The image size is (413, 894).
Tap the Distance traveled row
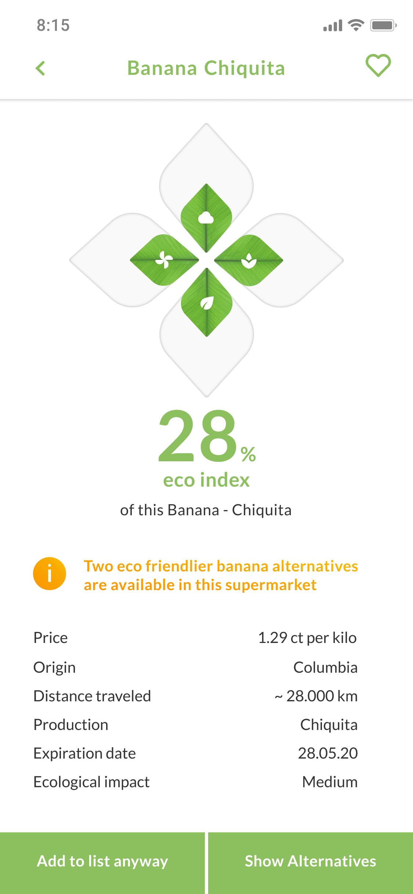pyautogui.click(x=195, y=696)
